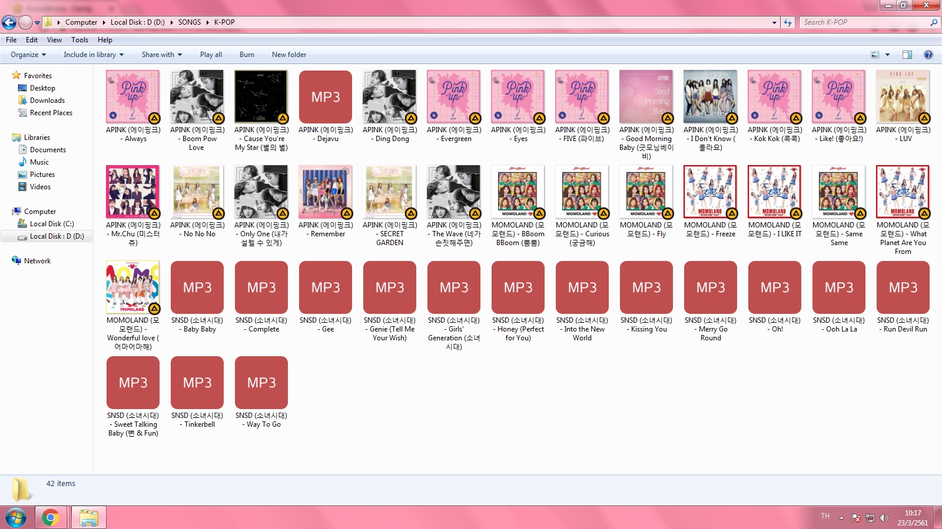
Task: Open Local Disk (C:) in the sidebar
Action: (x=52, y=224)
